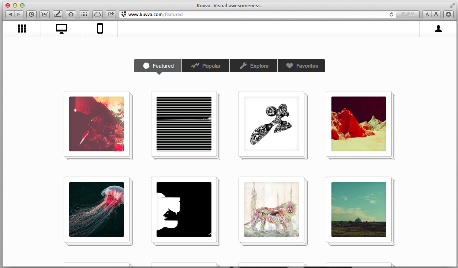
Task: Go back with the browser back arrow
Action: point(10,14)
